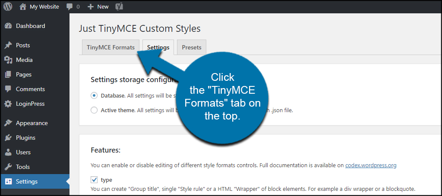Click the My Website link in admin bar
Viewport: 442px width, 196px height.
pos(44,7)
